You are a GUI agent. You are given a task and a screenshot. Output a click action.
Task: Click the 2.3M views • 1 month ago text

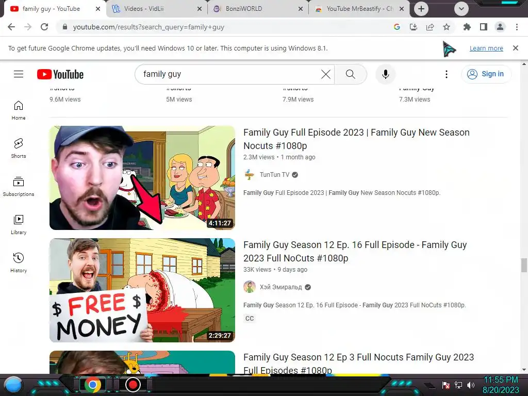click(279, 157)
